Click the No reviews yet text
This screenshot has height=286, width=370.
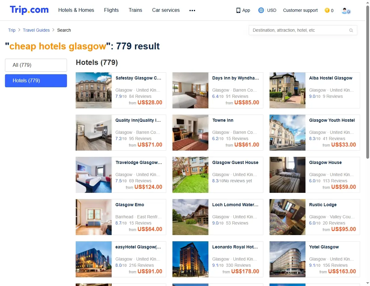238,181
